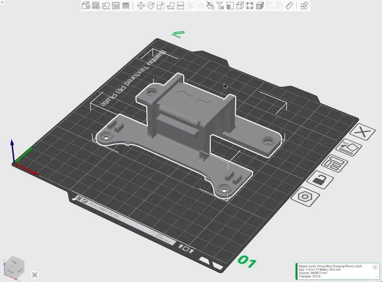
Task: Open plate settings hexagon icon
Action: pos(305,197)
